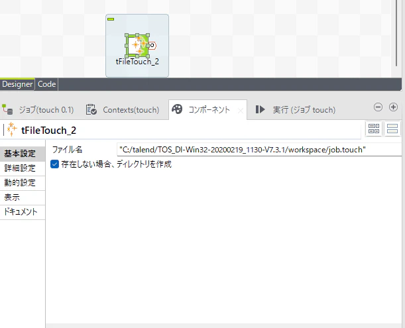Select 動的設定 settings section
The image size is (405, 328).
[23, 183]
